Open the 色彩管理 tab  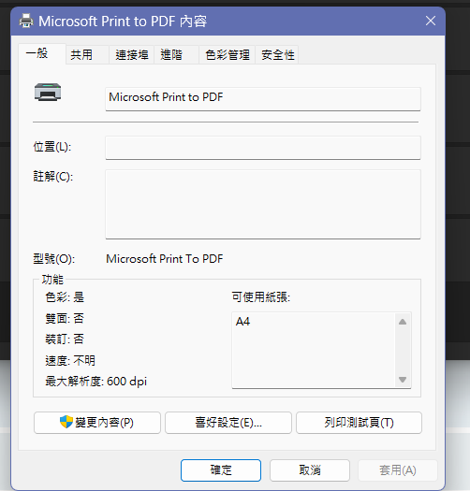pos(228,55)
